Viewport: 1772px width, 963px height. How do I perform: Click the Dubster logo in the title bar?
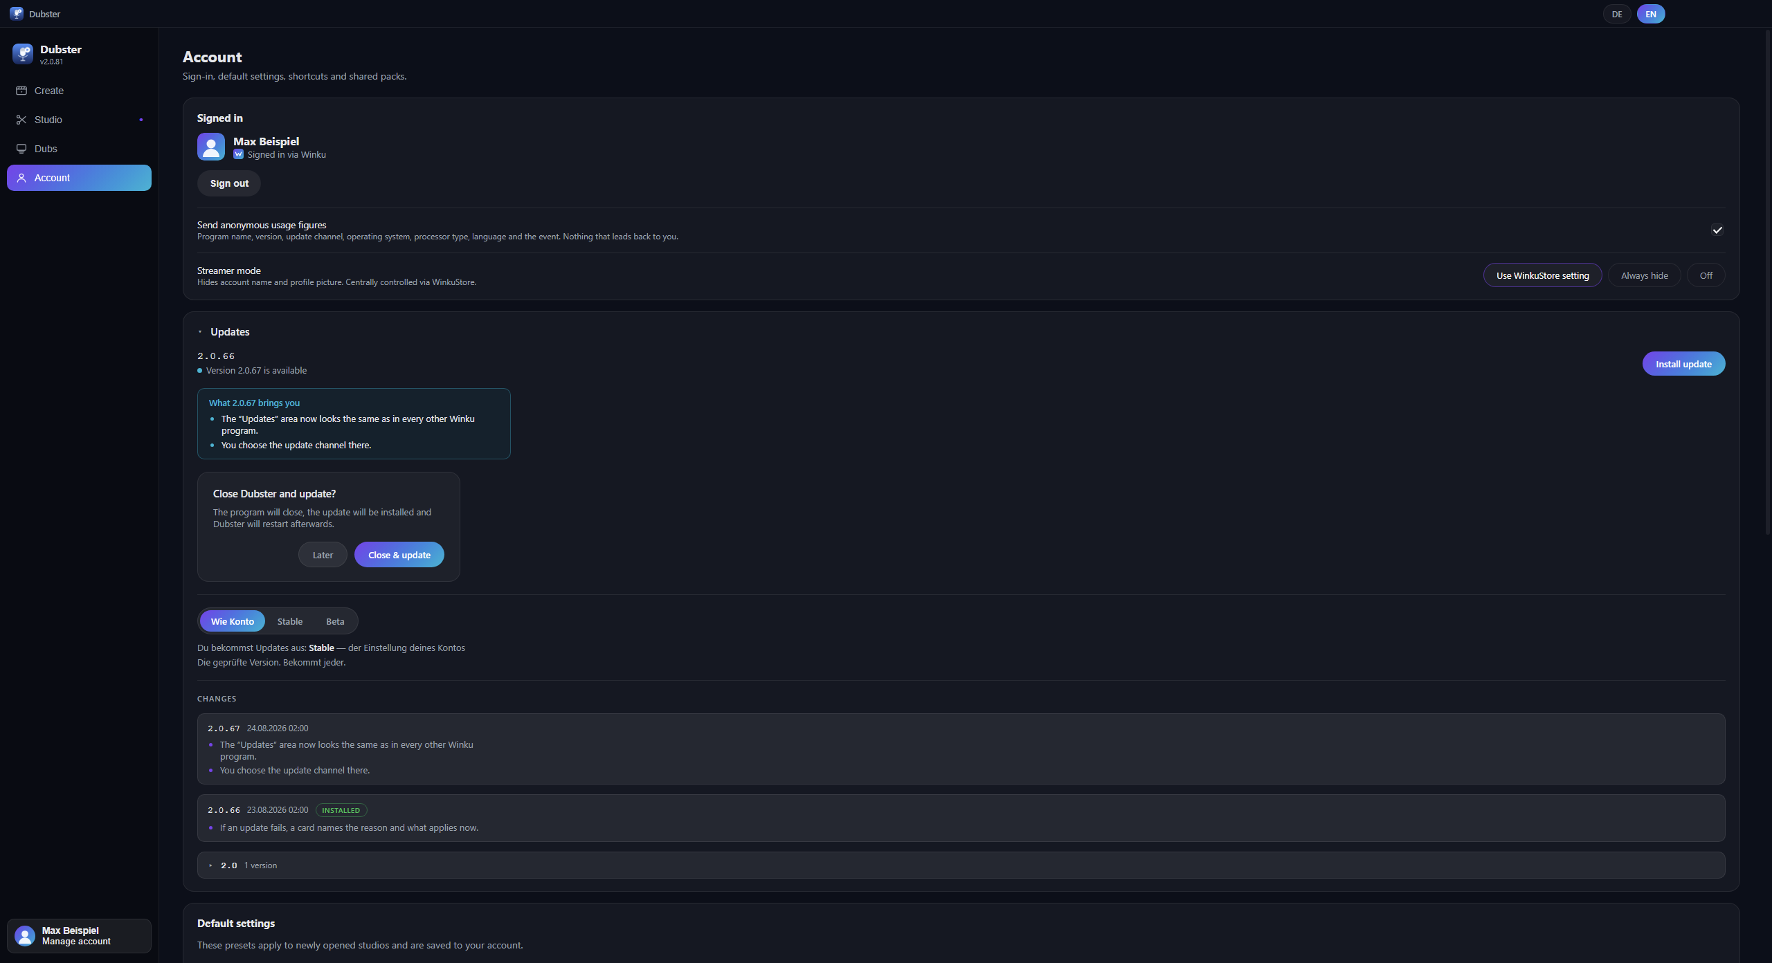(17, 14)
